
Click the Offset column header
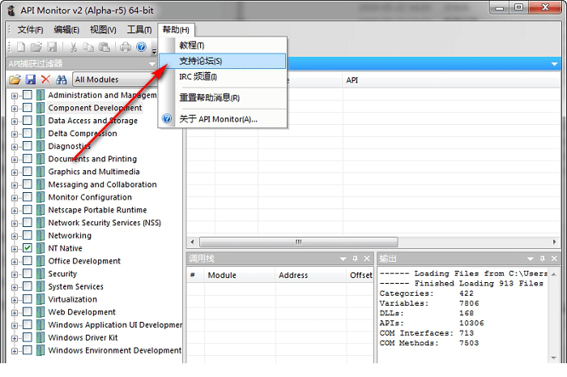point(360,276)
